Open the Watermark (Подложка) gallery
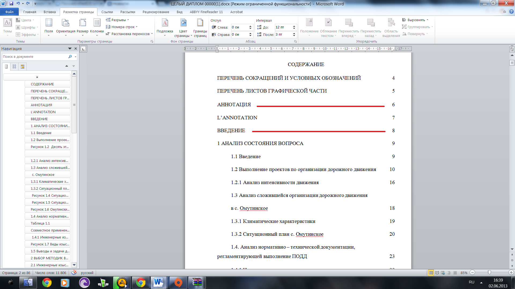The height and width of the screenshot is (289, 515). [165, 27]
